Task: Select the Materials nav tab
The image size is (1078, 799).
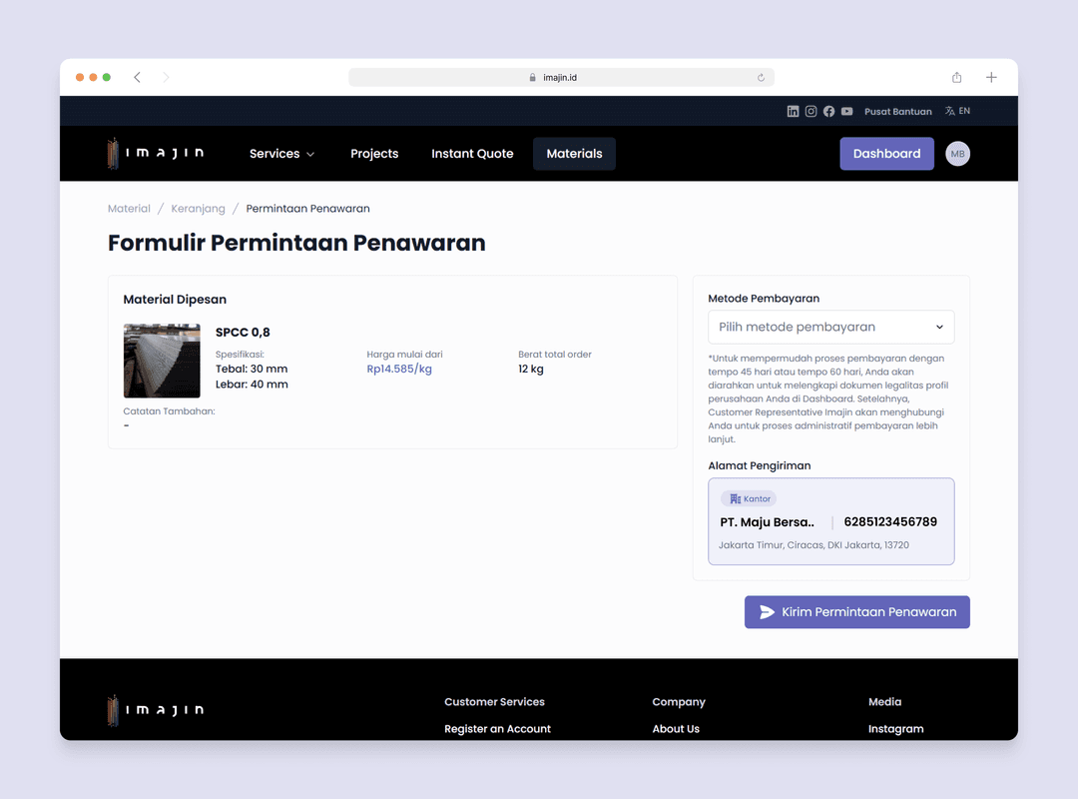Action: pyautogui.click(x=574, y=154)
